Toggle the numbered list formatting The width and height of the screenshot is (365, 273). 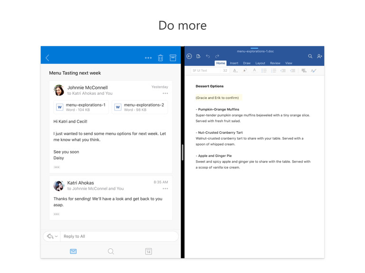pyautogui.click(x=273, y=71)
